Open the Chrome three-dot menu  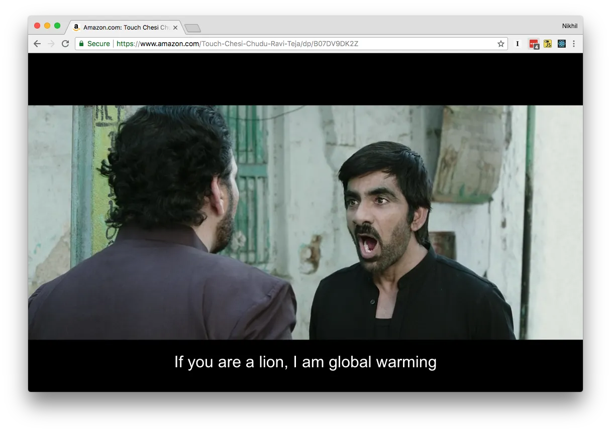tap(574, 44)
